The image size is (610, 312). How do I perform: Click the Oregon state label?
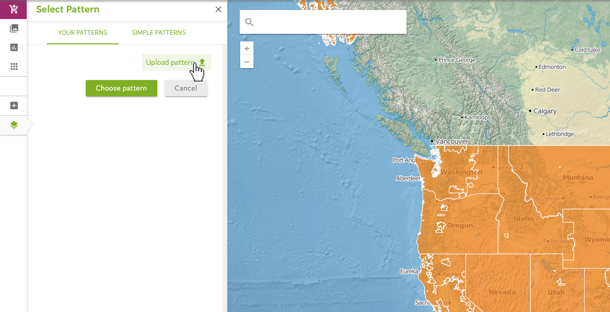pyautogui.click(x=460, y=225)
